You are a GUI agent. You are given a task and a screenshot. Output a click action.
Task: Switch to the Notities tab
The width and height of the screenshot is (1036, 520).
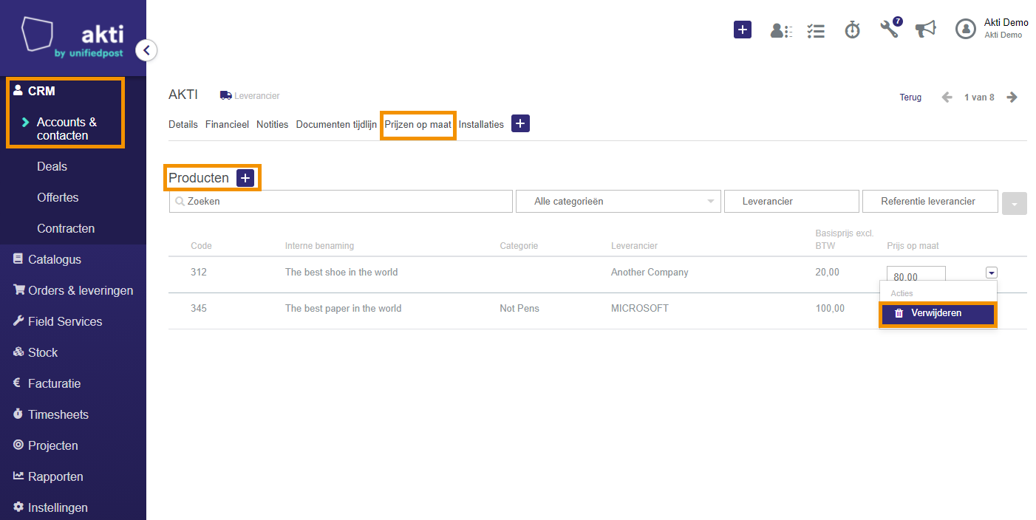coord(272,124)
